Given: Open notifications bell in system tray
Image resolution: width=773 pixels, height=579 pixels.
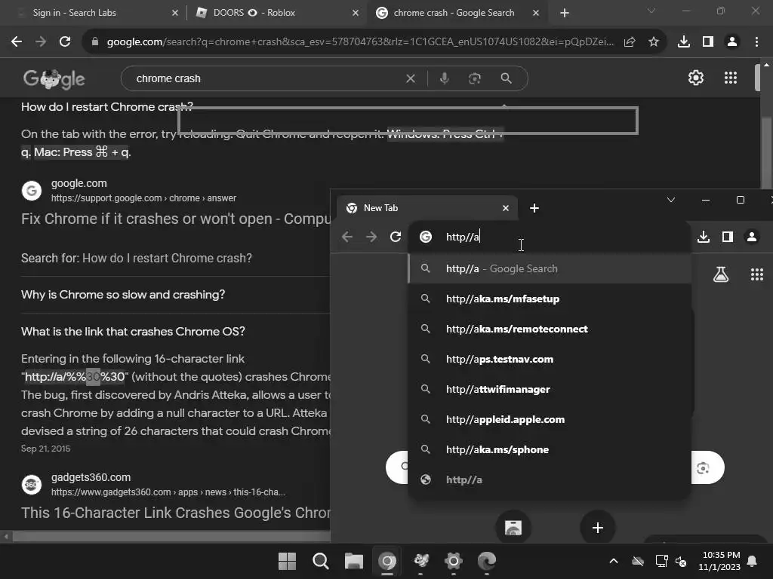Looking at the screenshot, I should [x=753, y=561].
